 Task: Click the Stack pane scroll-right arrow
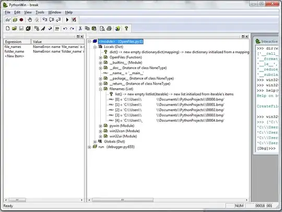(x=246, y=200)
